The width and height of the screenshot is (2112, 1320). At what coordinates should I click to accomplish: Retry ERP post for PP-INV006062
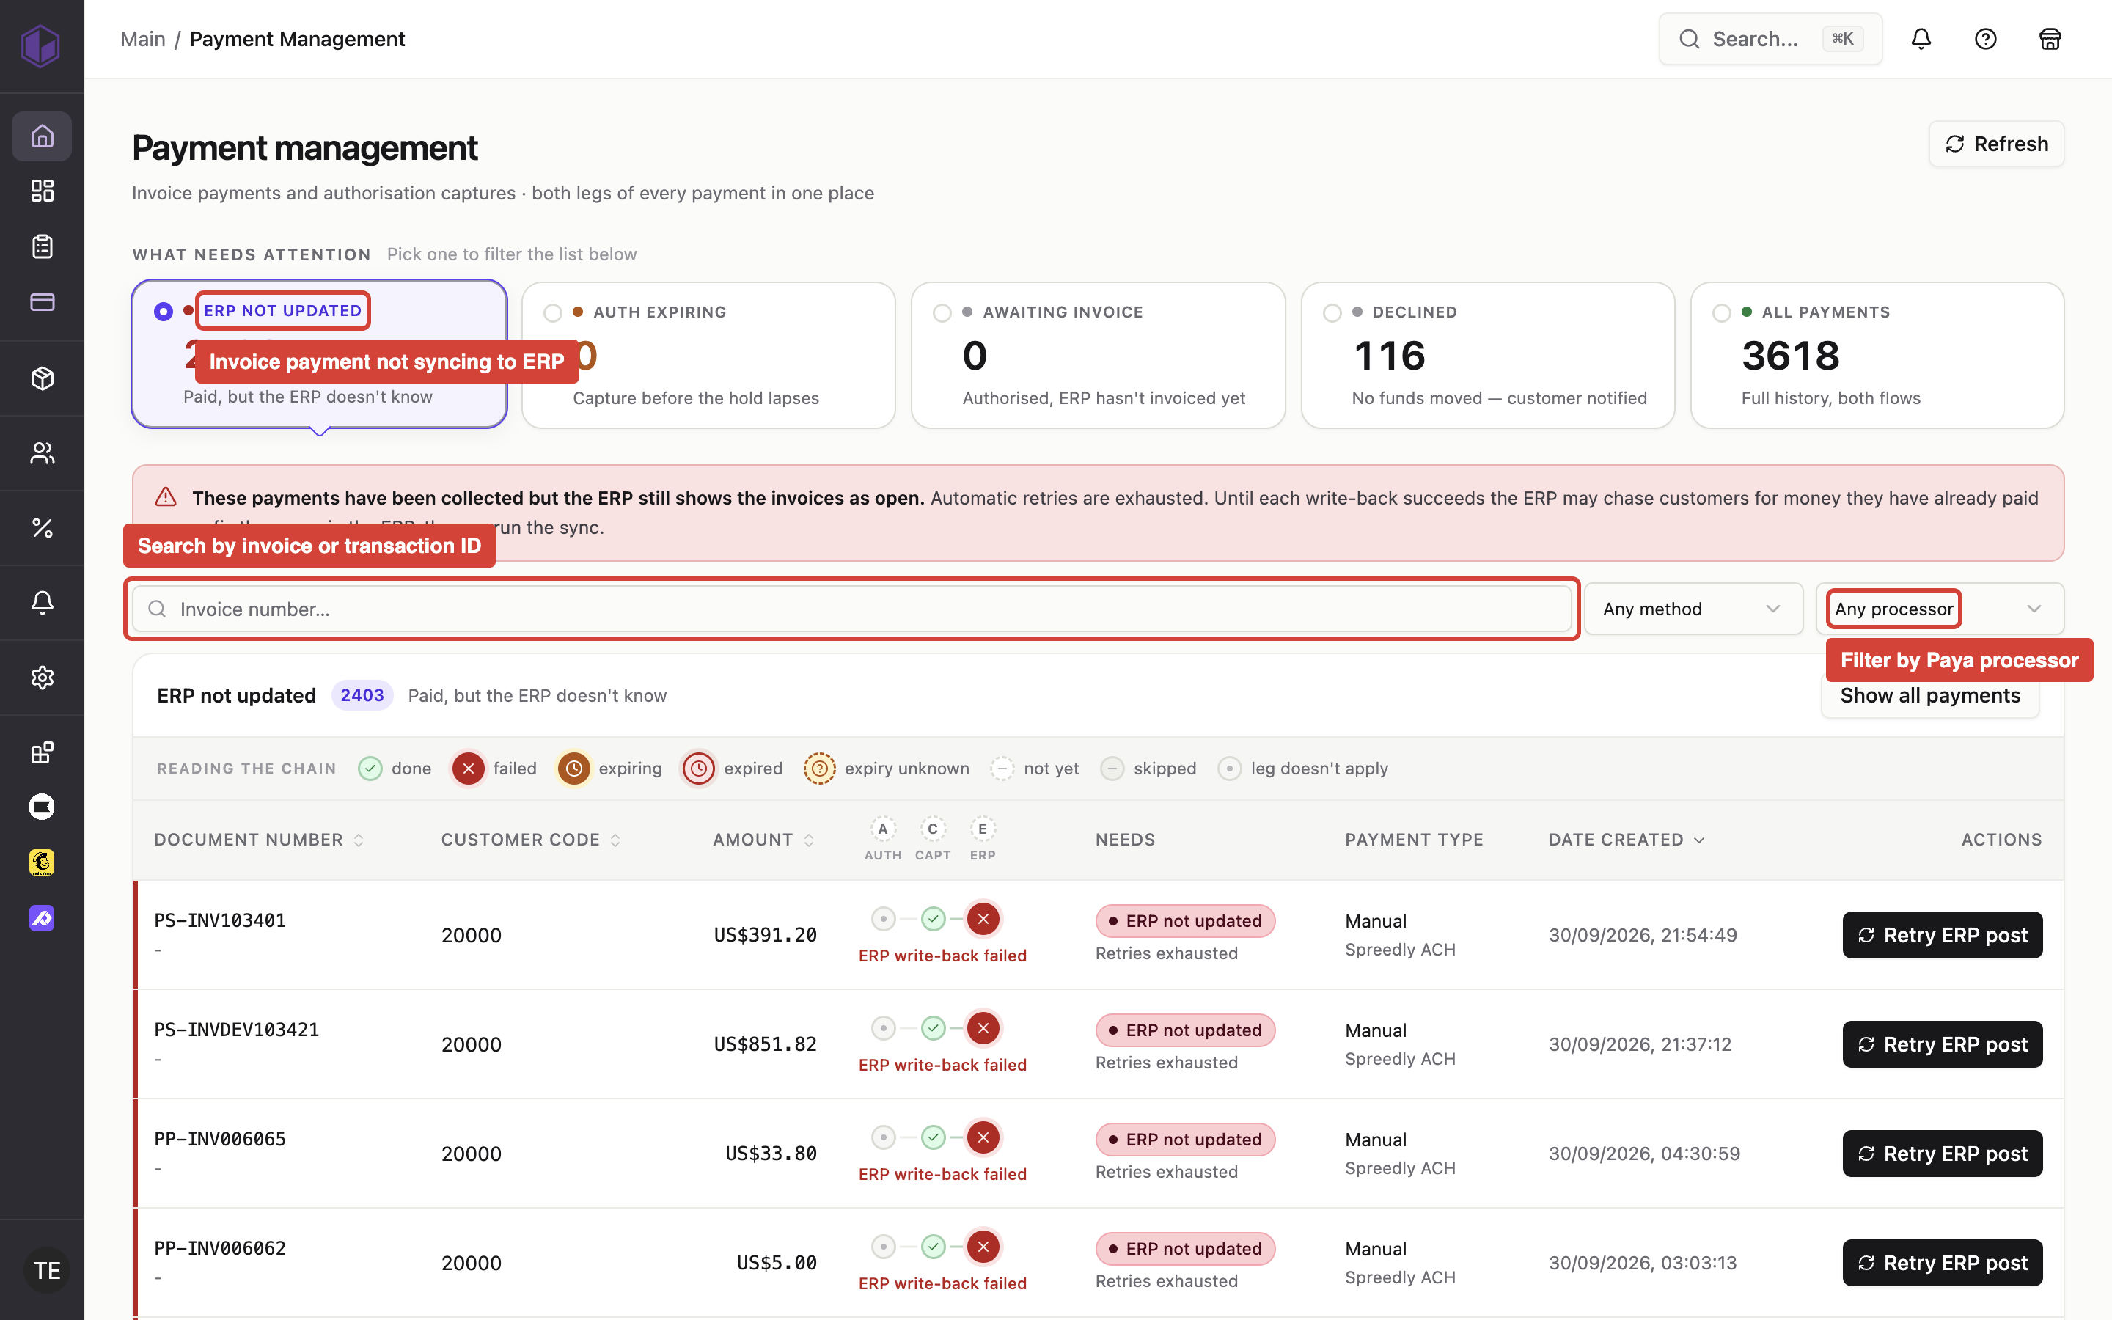1942,1262
